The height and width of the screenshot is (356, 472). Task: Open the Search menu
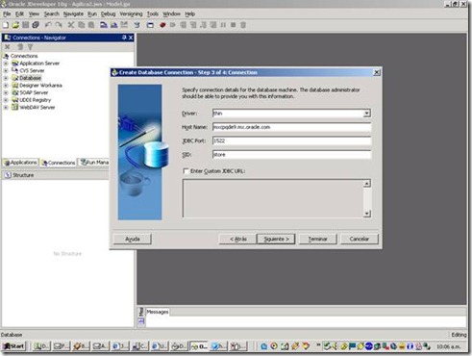(51, 13)
